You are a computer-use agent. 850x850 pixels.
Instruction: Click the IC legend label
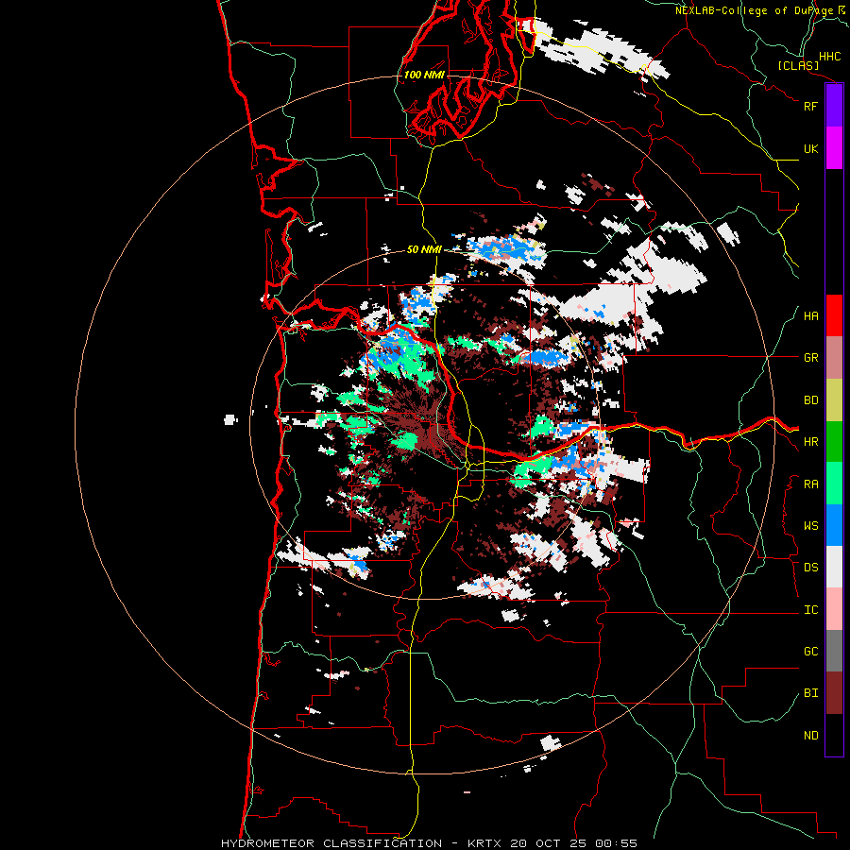click(x=810, y=610)
